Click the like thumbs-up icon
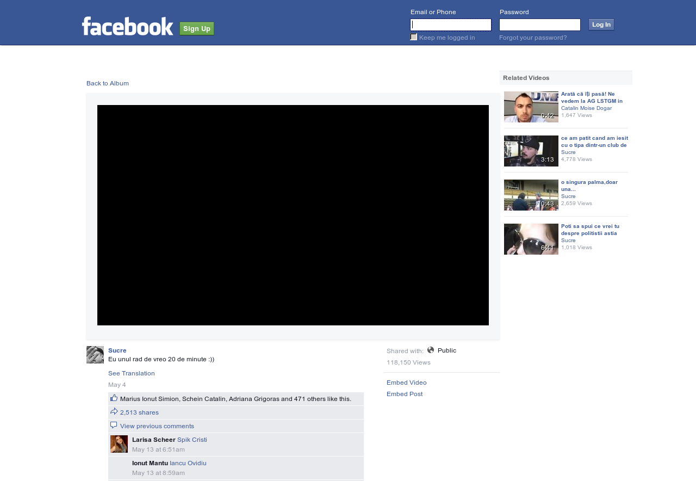This screenshot has height=481, width=696. click(x=114, y=398)
